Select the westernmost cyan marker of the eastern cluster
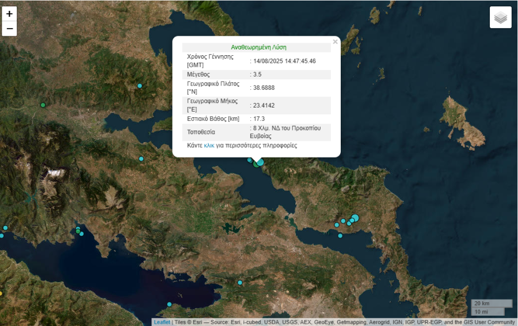This screenshot has height=326, width=518. pyautogui.click(x=337, y=225)
